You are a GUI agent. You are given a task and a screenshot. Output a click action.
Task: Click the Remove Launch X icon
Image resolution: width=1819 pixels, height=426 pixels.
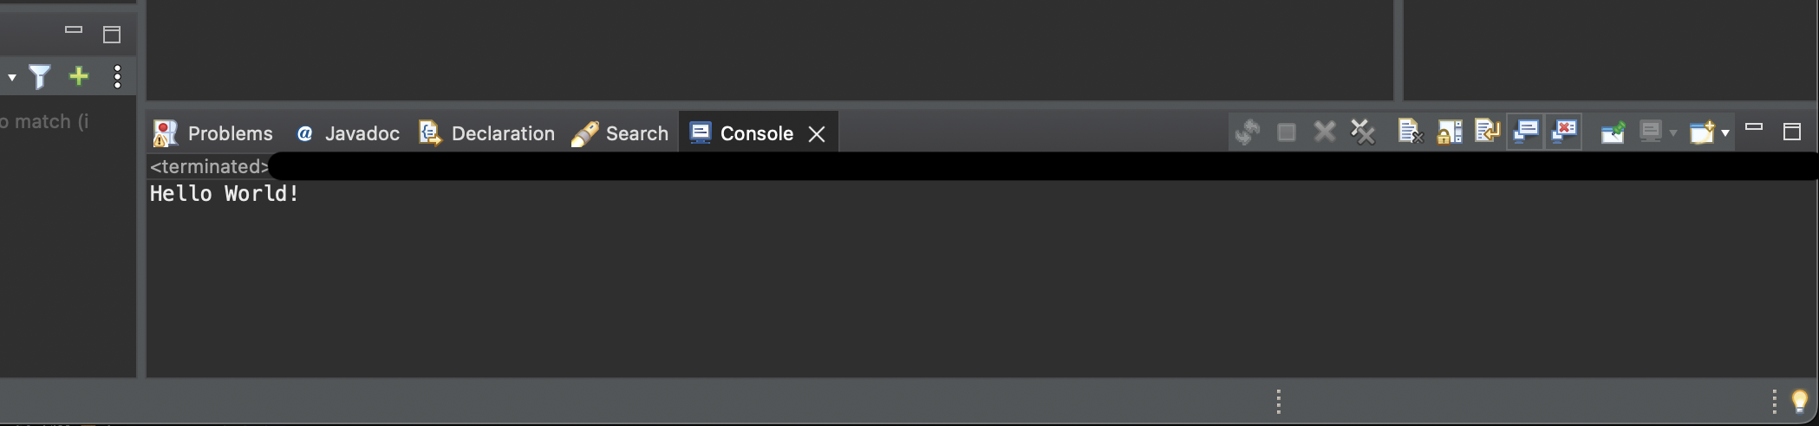click(x=1324, y=132)
